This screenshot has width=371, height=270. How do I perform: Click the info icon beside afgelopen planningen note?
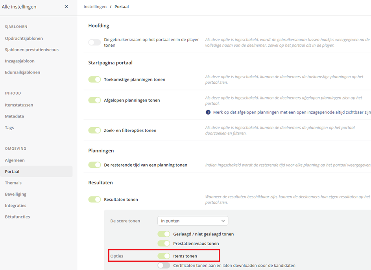208,112
